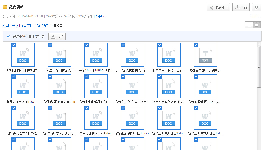Click the top-right 下载 button
The image size is (263, 150).
[241, 7]
